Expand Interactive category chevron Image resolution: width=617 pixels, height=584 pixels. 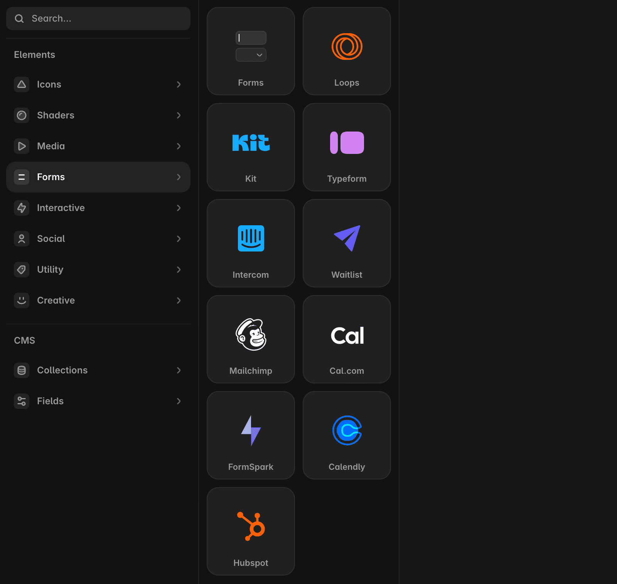tap(179, 208)
